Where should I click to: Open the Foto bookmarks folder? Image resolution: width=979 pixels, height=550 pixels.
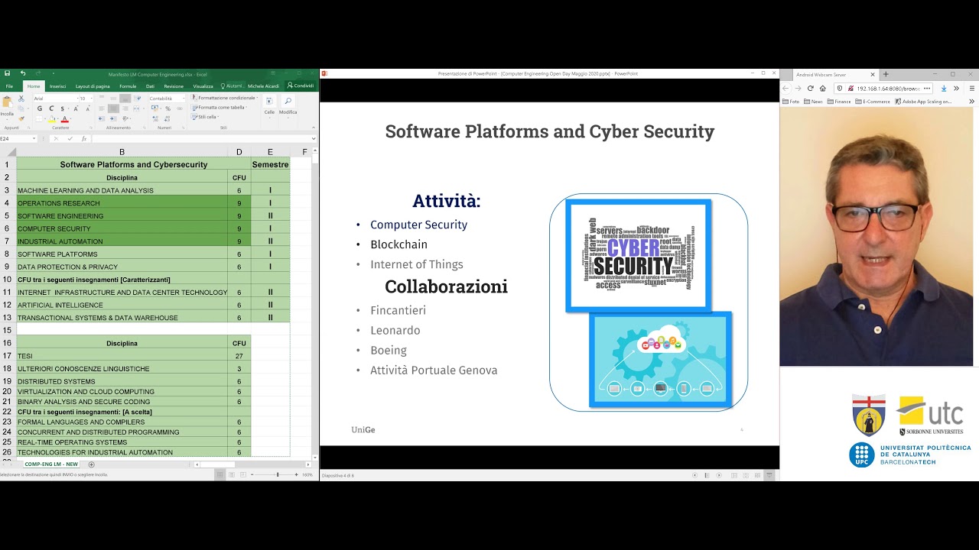click(x=791, y=102)
